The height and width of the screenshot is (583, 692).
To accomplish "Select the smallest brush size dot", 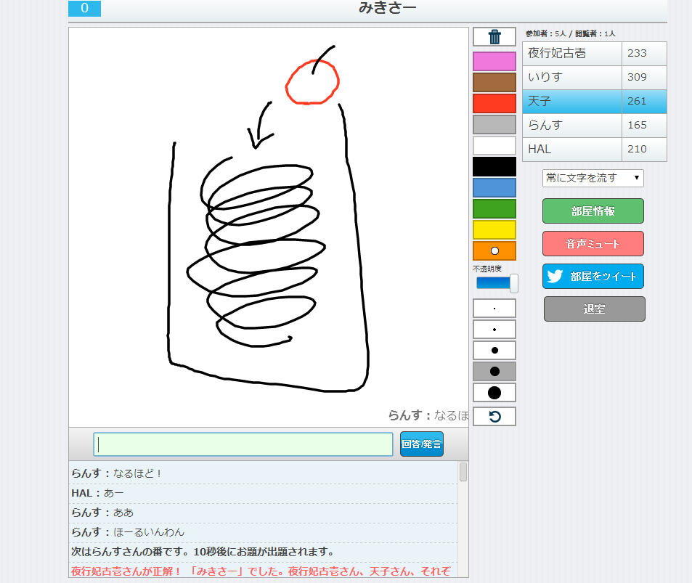I will pyautogui.click(x=494, y=309).
